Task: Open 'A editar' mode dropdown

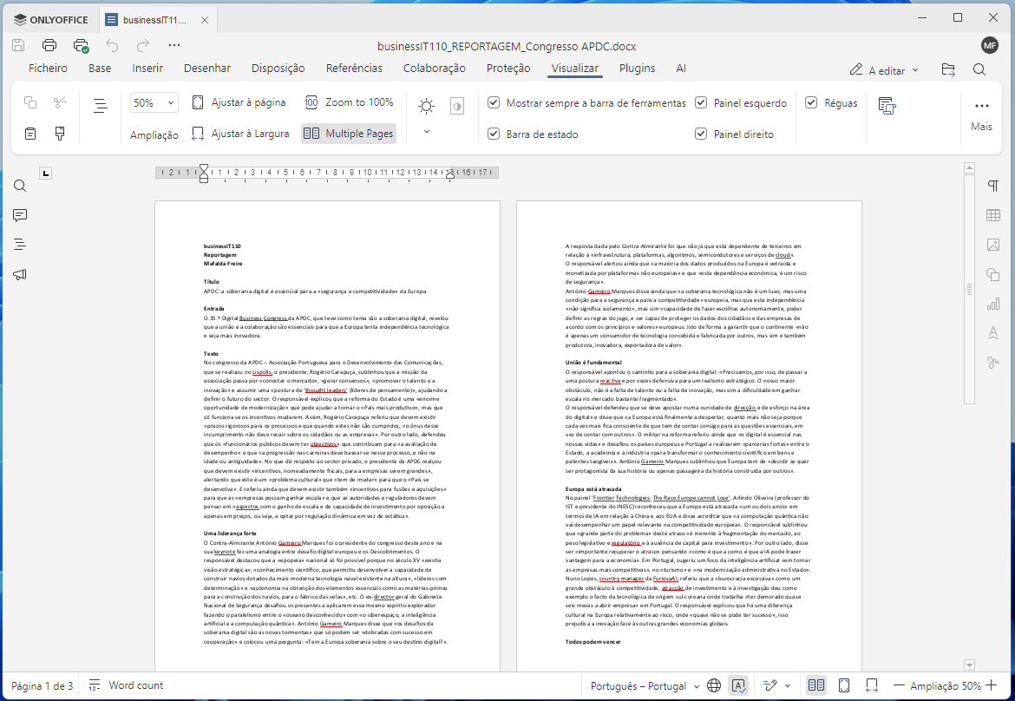Action: [x=884, y=70]
